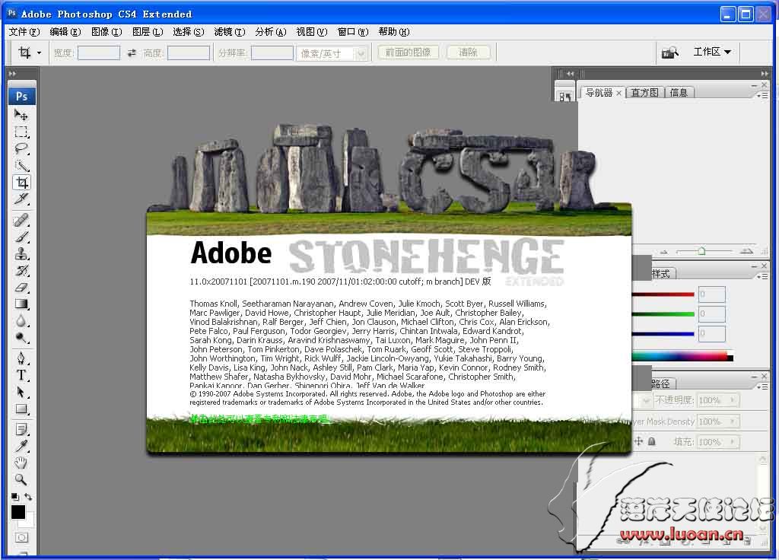Click the 宽度 width input field
Image resolution: width=779 pixels, height=560 pixels.
point(99,52)
